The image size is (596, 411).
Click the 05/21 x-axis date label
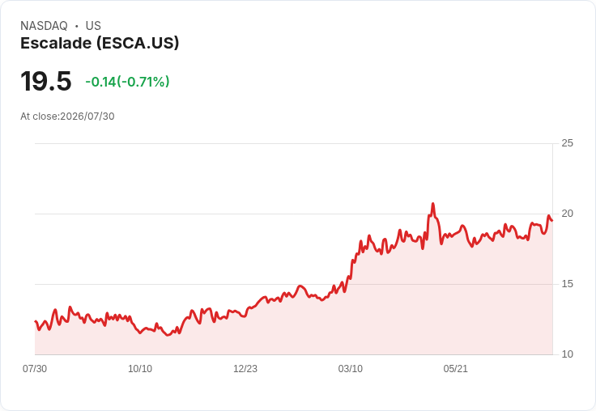point(455,368)
